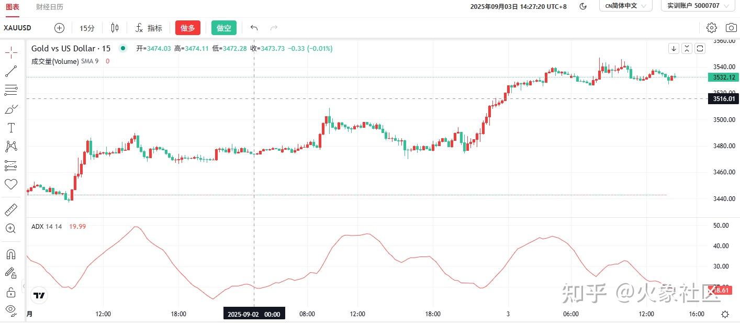Open the XABCD pattern tool
The width and height of the screenshot is (740, 323).
11,146
